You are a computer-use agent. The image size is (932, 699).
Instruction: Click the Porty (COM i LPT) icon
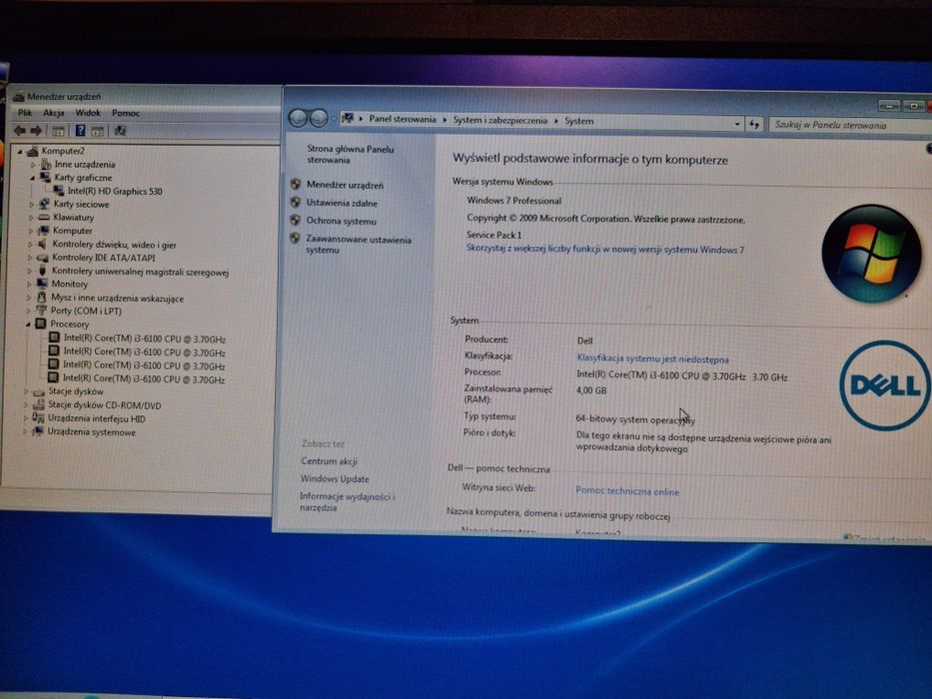coord(41,311)
